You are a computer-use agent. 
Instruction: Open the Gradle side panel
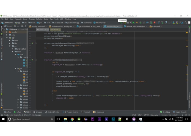[x=189, y=29]
